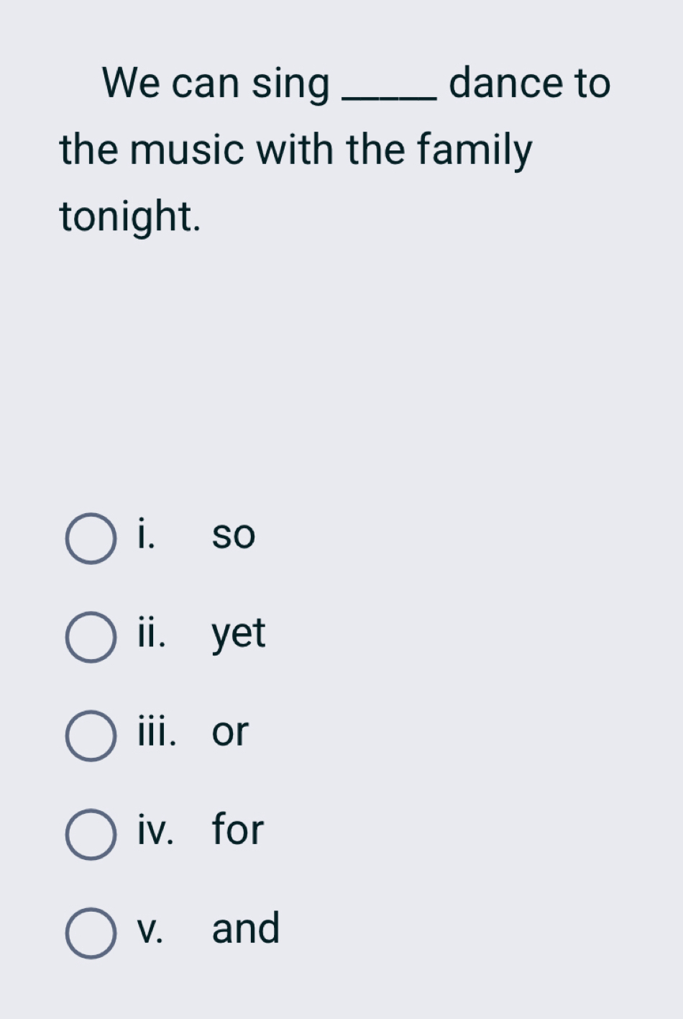Click the label text 'or'
Screen dimensions: 683x1019
[230, 733]
